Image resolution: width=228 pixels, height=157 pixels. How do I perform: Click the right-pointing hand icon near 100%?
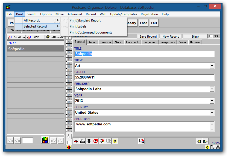tap(206, 141)
